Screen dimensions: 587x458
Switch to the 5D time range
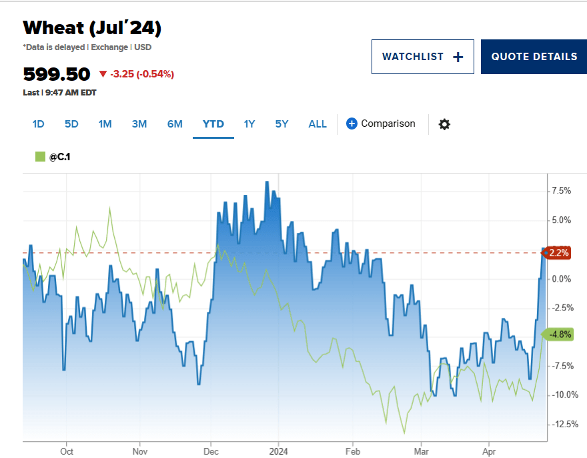pos(71,124)
